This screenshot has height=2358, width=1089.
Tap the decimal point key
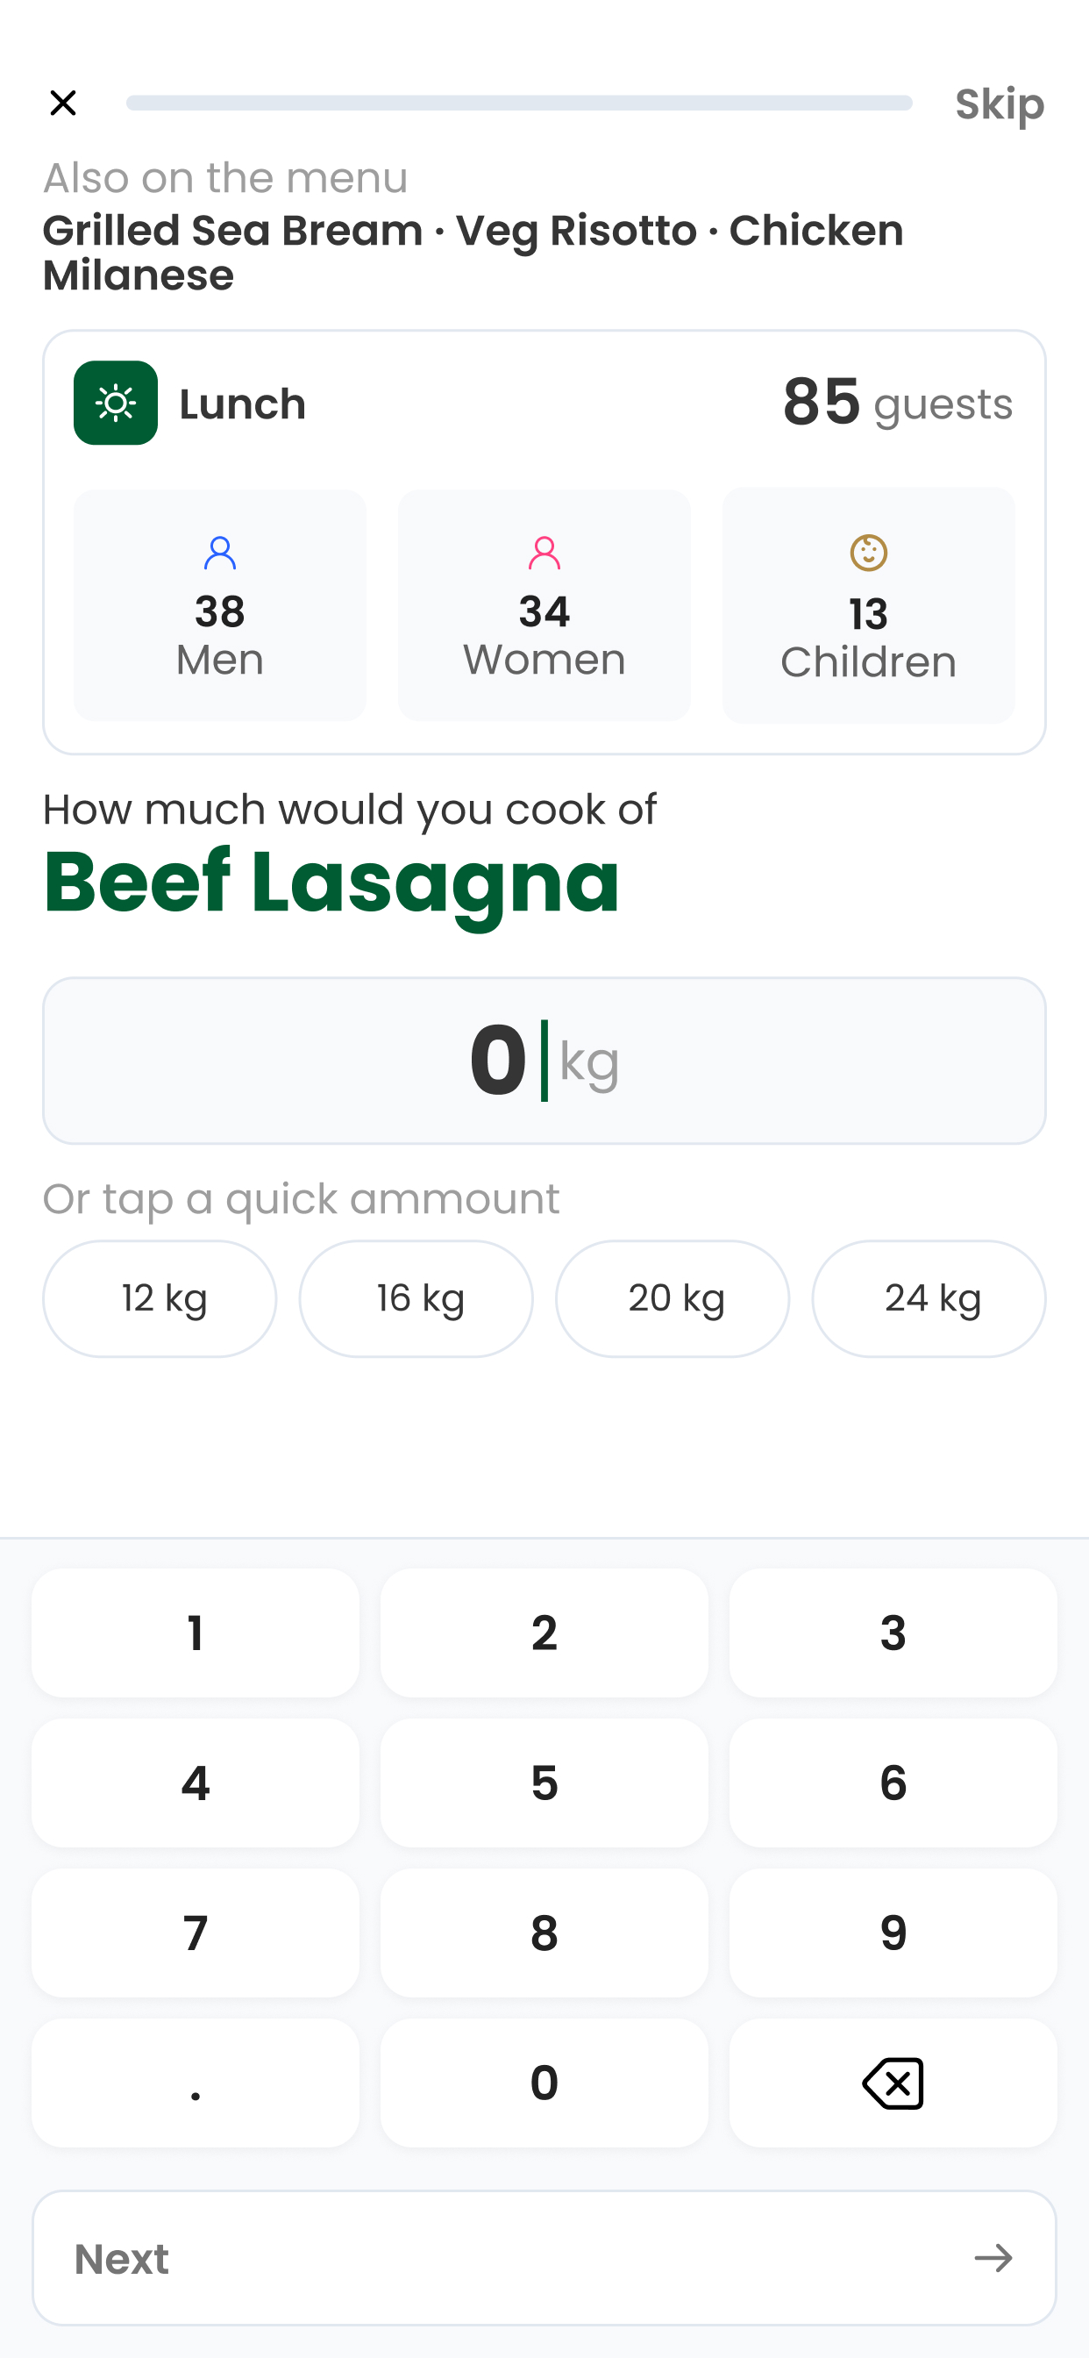(x=196, y=2083)
